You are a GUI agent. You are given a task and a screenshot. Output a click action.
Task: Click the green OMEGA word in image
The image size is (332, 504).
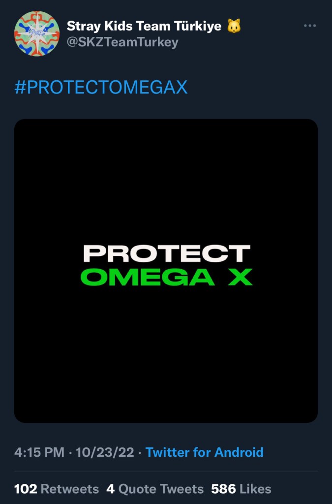tap(148, 277)
